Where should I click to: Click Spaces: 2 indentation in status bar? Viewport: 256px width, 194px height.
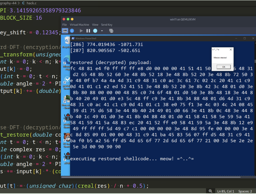tap(245, 191)
